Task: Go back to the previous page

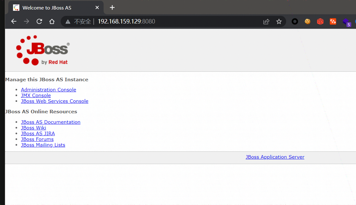Action: (14, 21)
